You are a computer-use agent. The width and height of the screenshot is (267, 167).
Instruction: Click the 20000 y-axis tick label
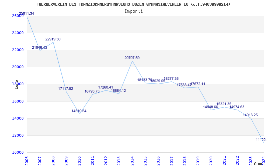pyautogui.click(x=18, y=67)
